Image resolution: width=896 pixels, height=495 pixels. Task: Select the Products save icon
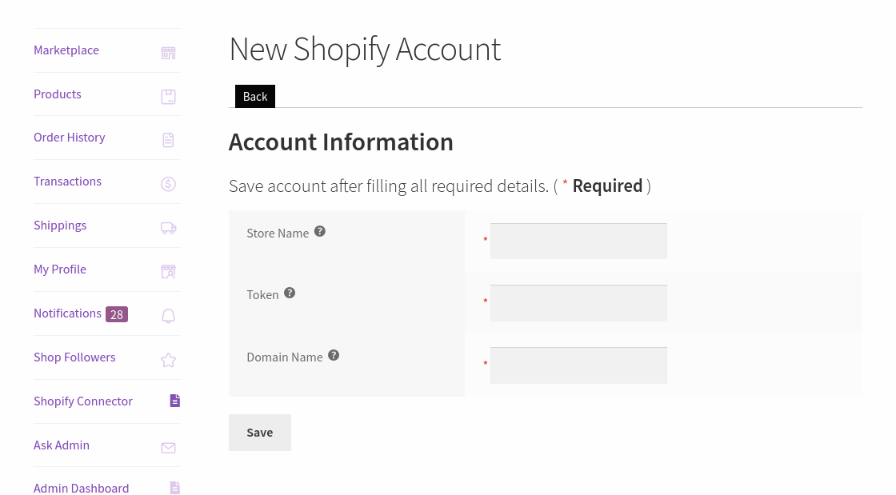tap(168, 96)
